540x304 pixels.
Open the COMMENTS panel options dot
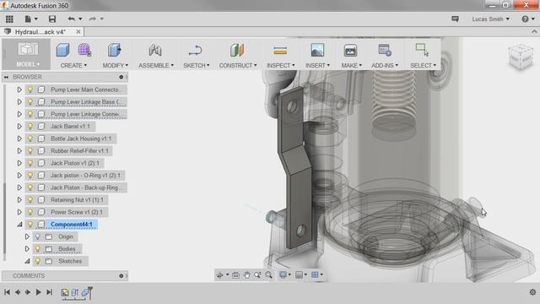click(121, 276)
